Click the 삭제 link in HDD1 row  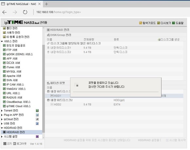click(163, 96)
